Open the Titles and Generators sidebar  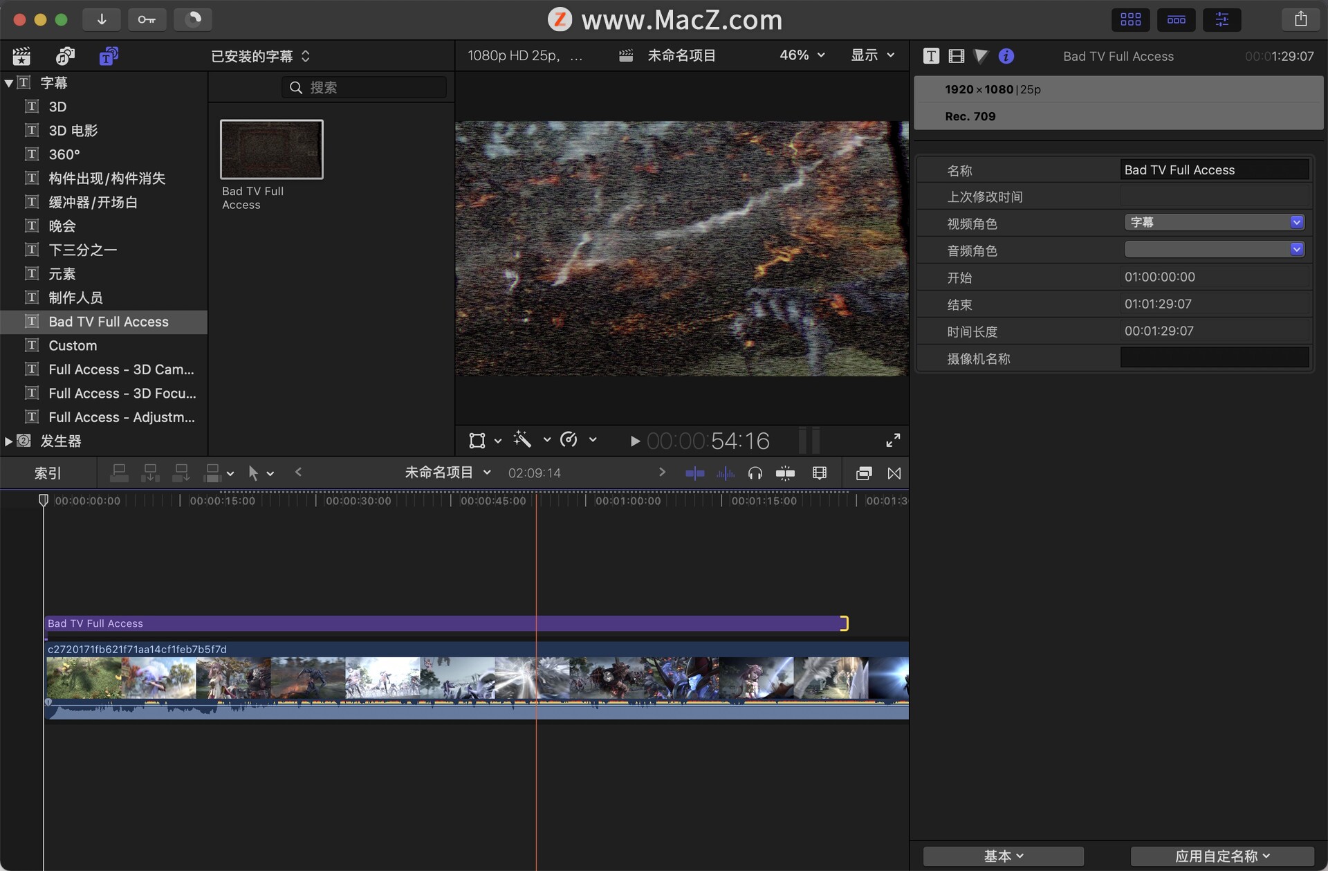(108, 56)
